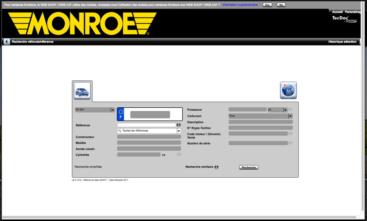Click the icon next to Puissance unit

(x=290, y=109)
